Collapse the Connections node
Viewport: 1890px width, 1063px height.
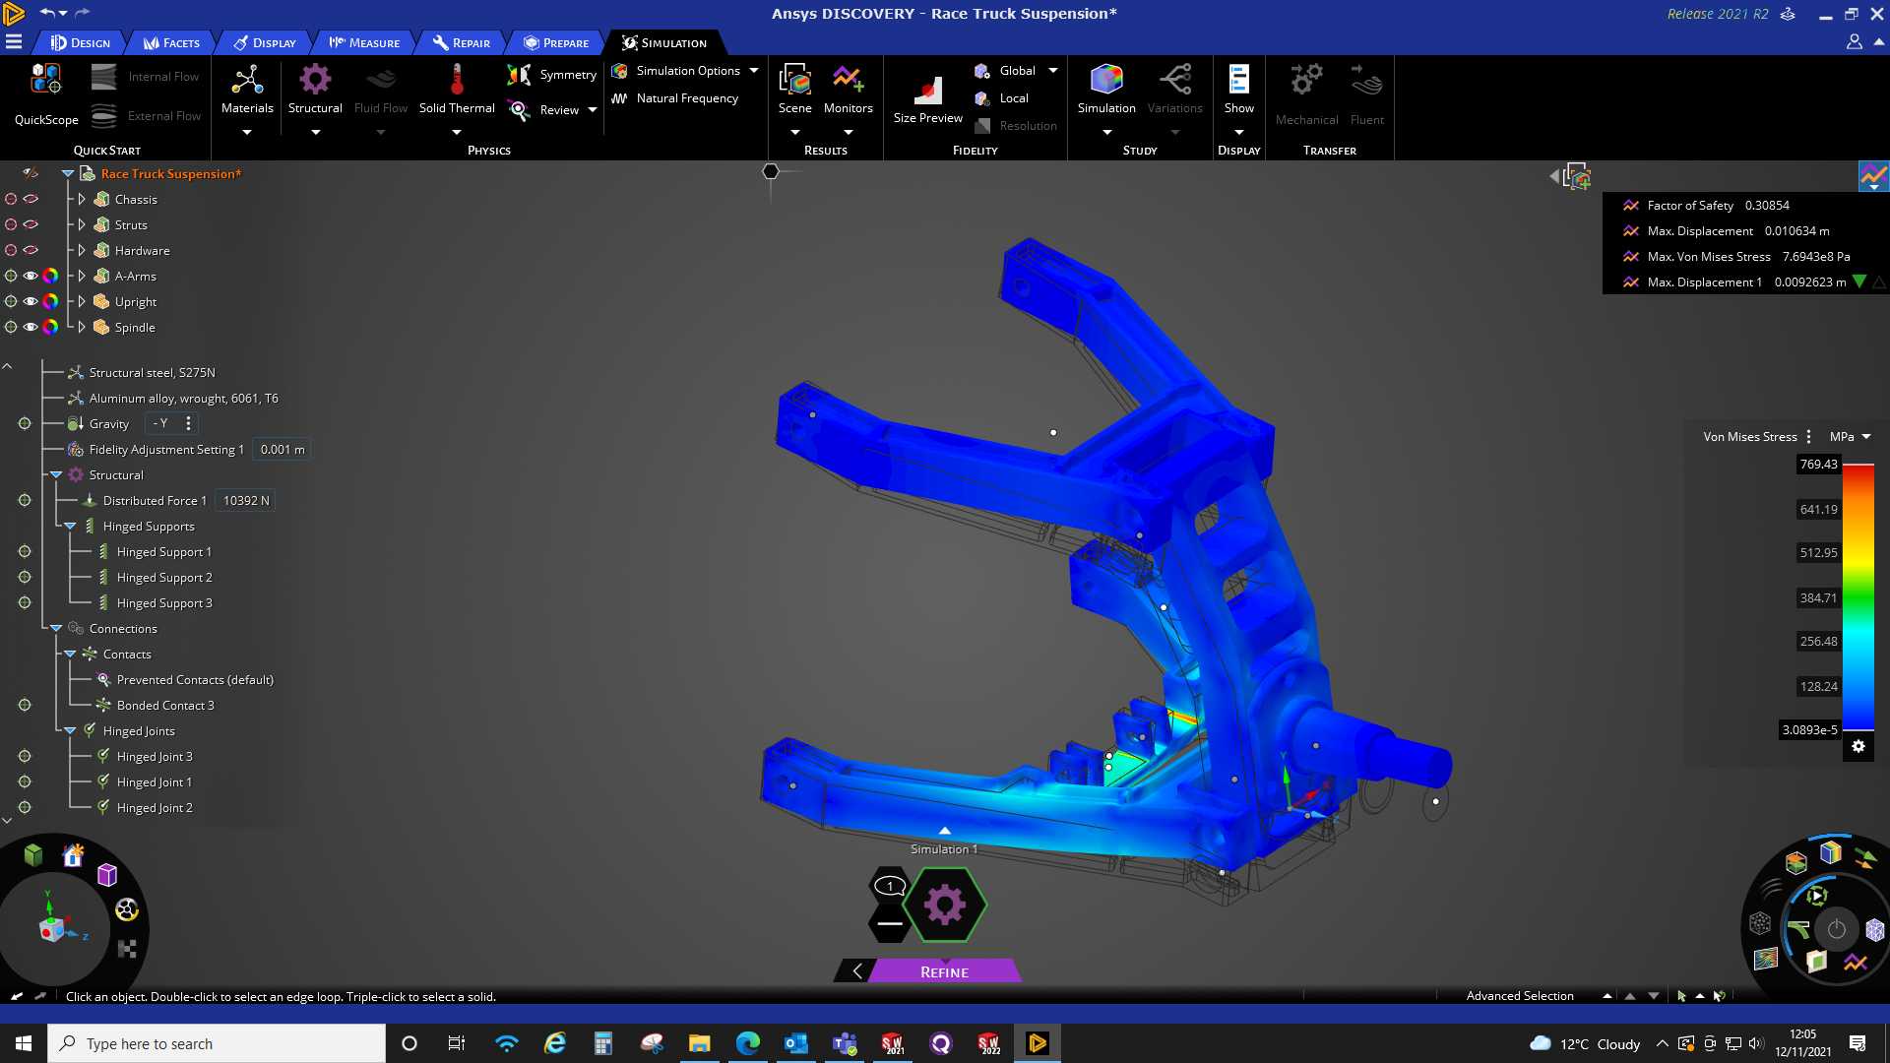coord(56,628)
